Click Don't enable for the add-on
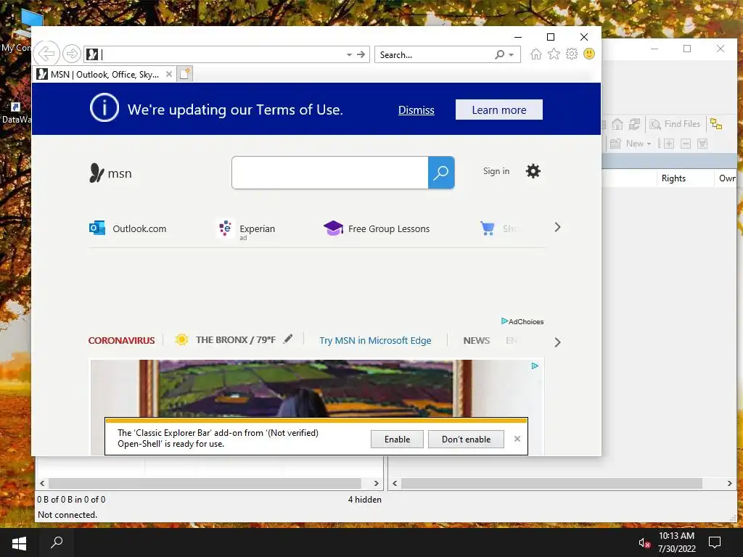Viewport: 743px width, 557px height. coord(467,439)
